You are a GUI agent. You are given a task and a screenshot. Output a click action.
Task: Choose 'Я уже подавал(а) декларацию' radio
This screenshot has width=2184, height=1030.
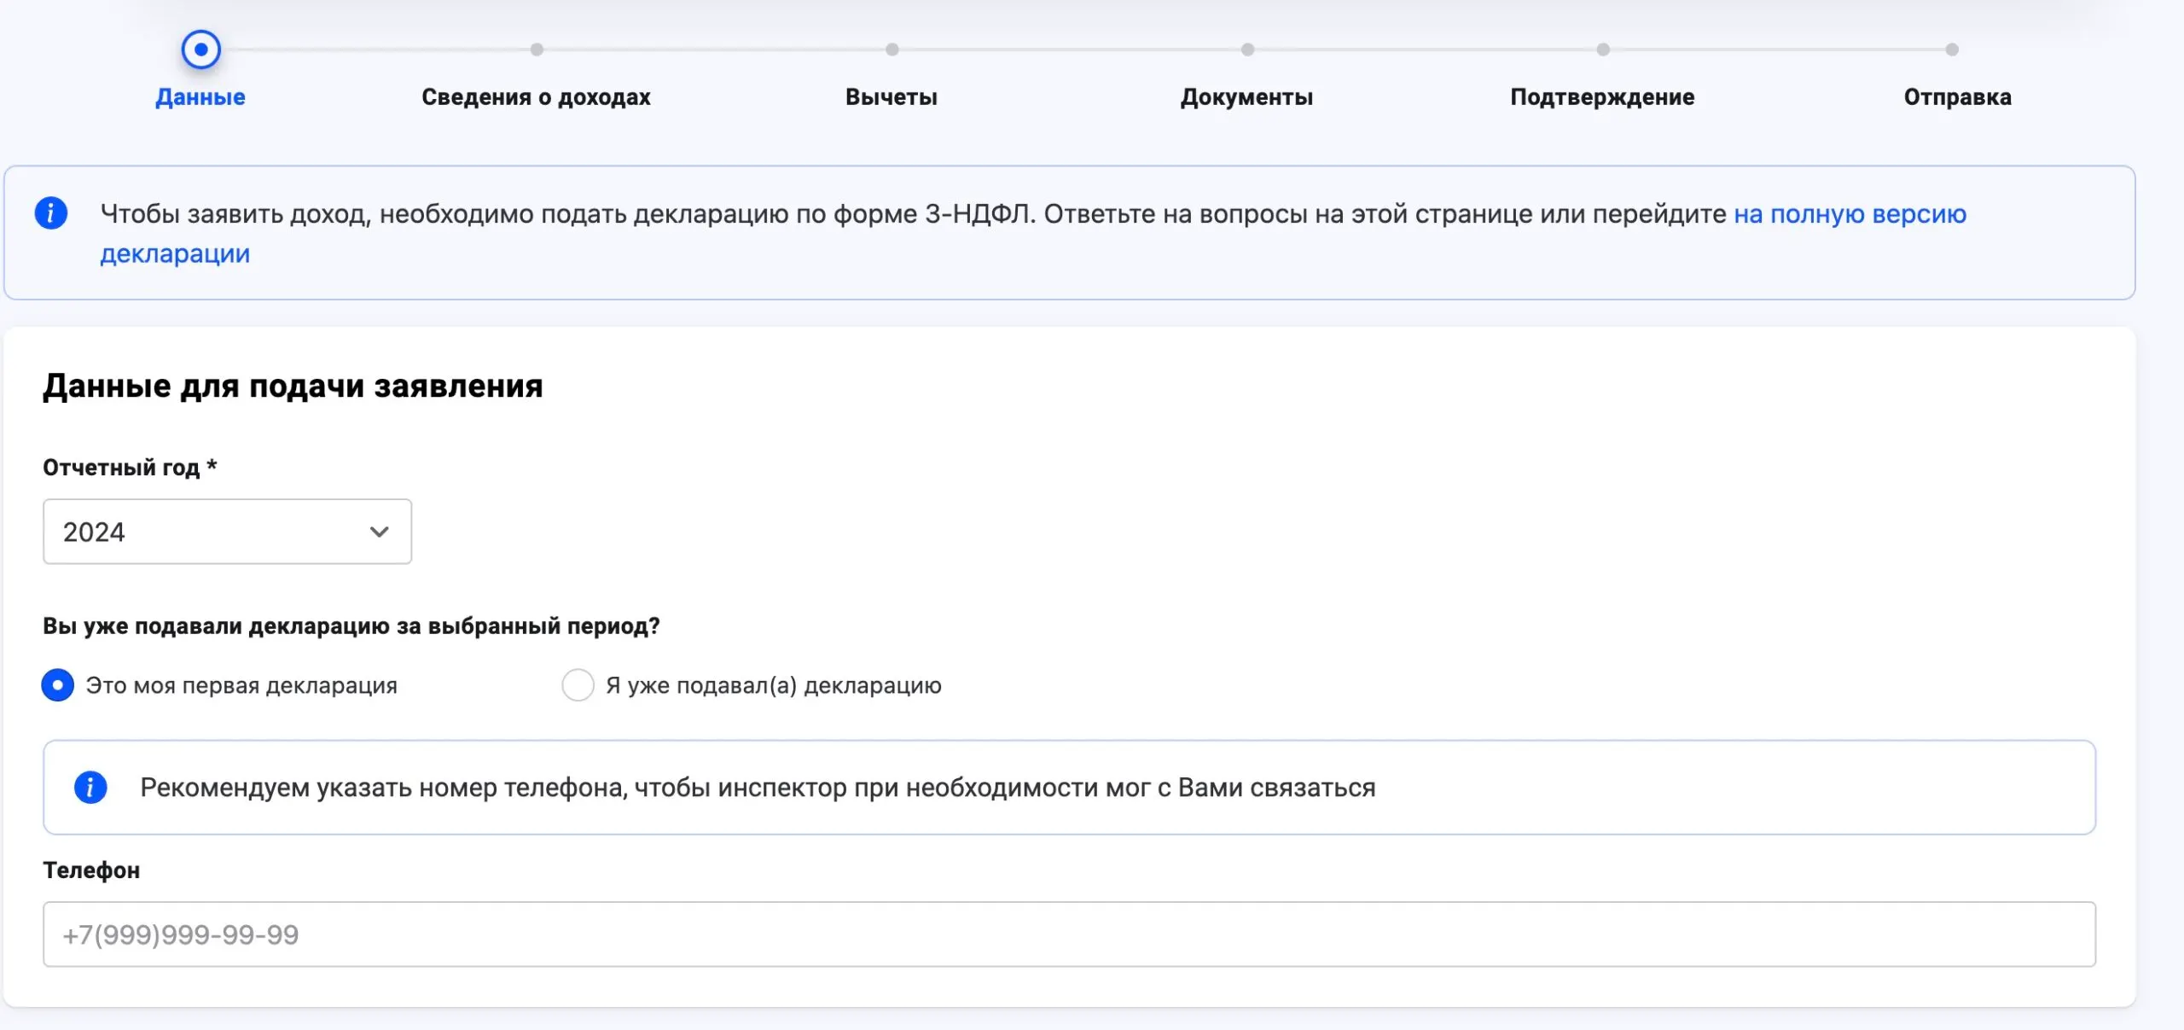point(578,685)
